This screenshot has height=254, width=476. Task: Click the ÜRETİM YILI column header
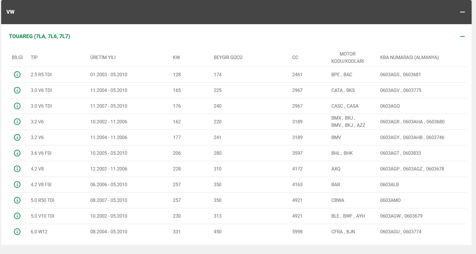click(x=103, y=57)
